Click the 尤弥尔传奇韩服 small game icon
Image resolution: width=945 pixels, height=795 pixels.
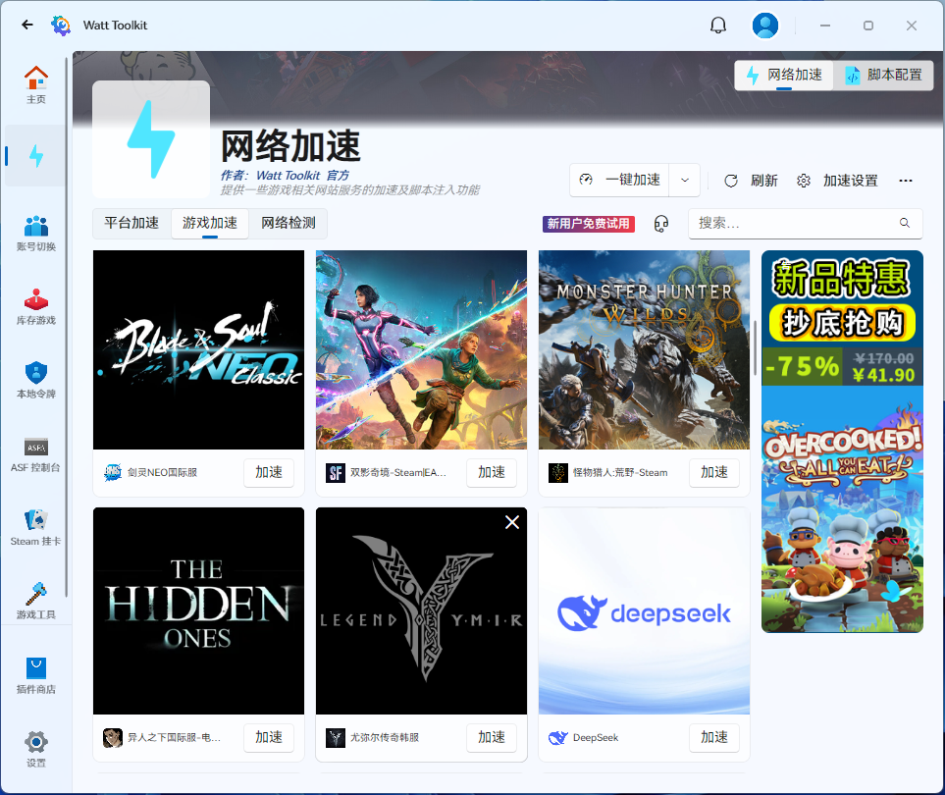click(x=336, y=738)
